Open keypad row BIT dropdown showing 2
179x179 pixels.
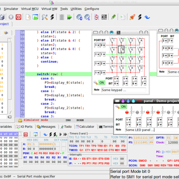tap(103, 64)
